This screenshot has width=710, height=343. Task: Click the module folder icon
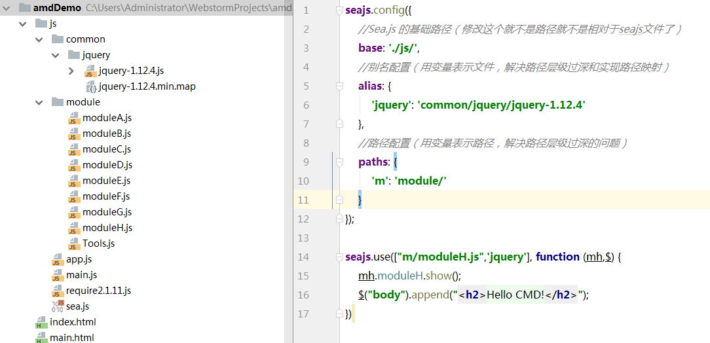(57, 102)
